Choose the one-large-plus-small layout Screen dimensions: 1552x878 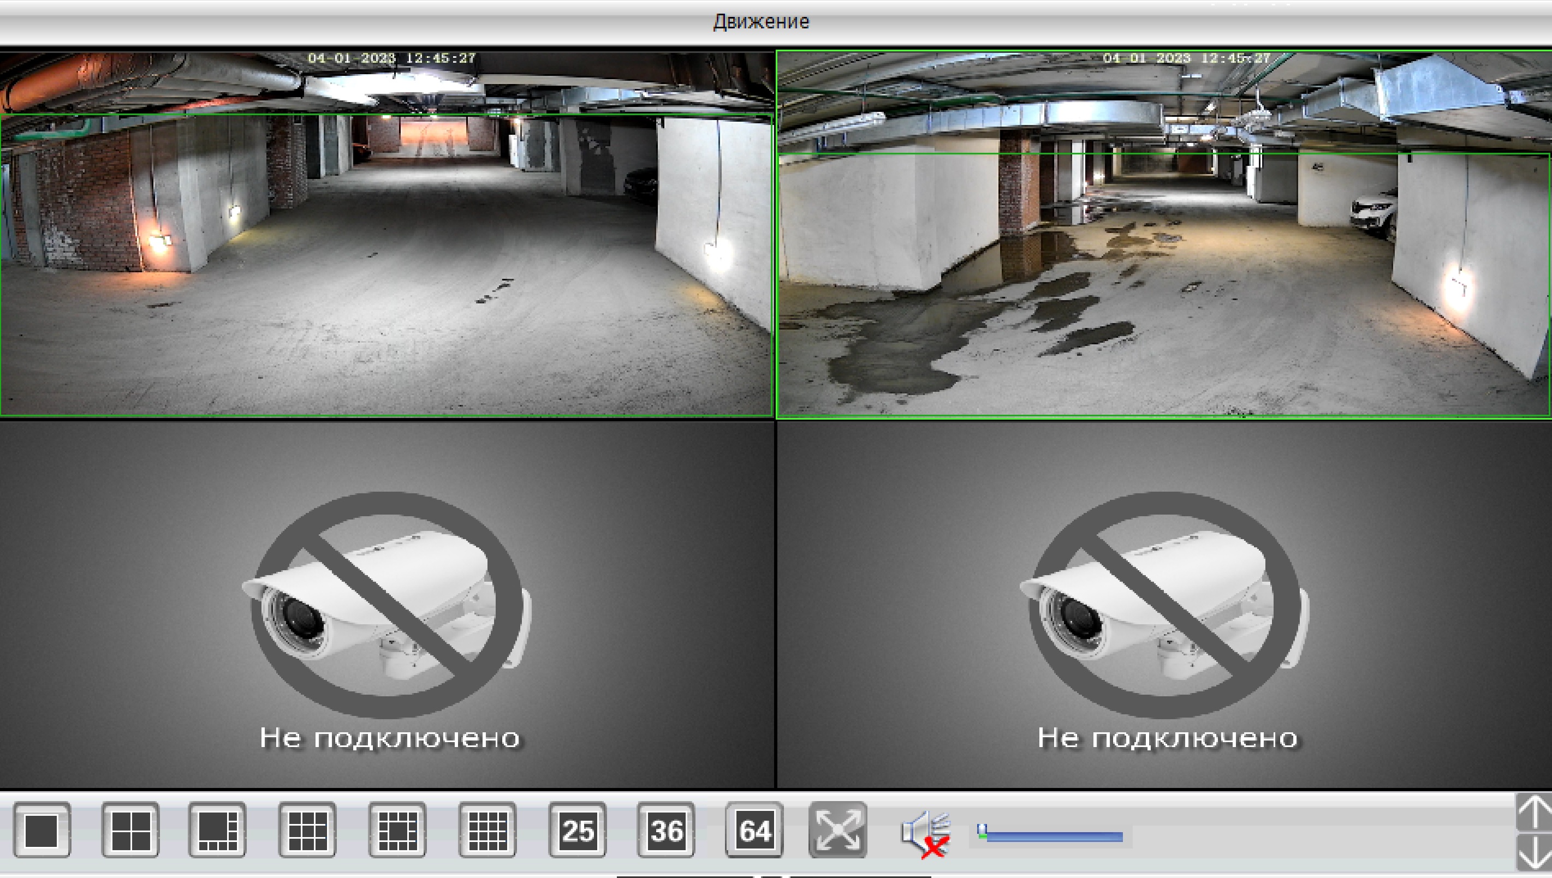[217, 830]
